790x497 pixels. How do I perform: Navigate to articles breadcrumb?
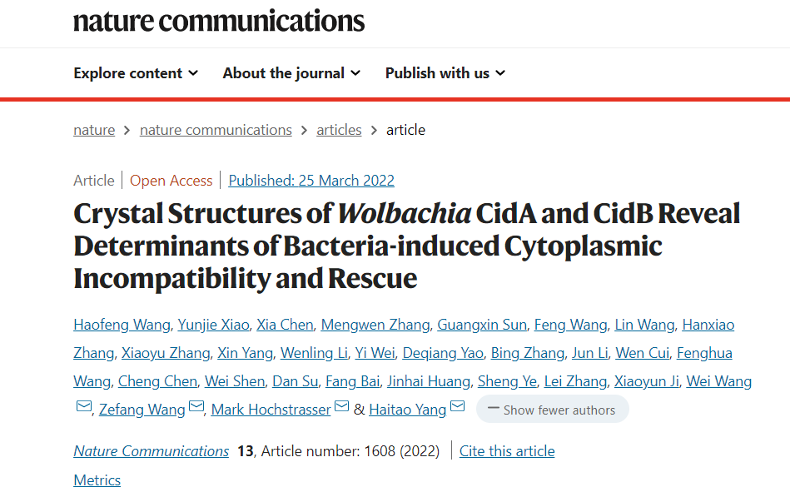click(x=339, y=130)
